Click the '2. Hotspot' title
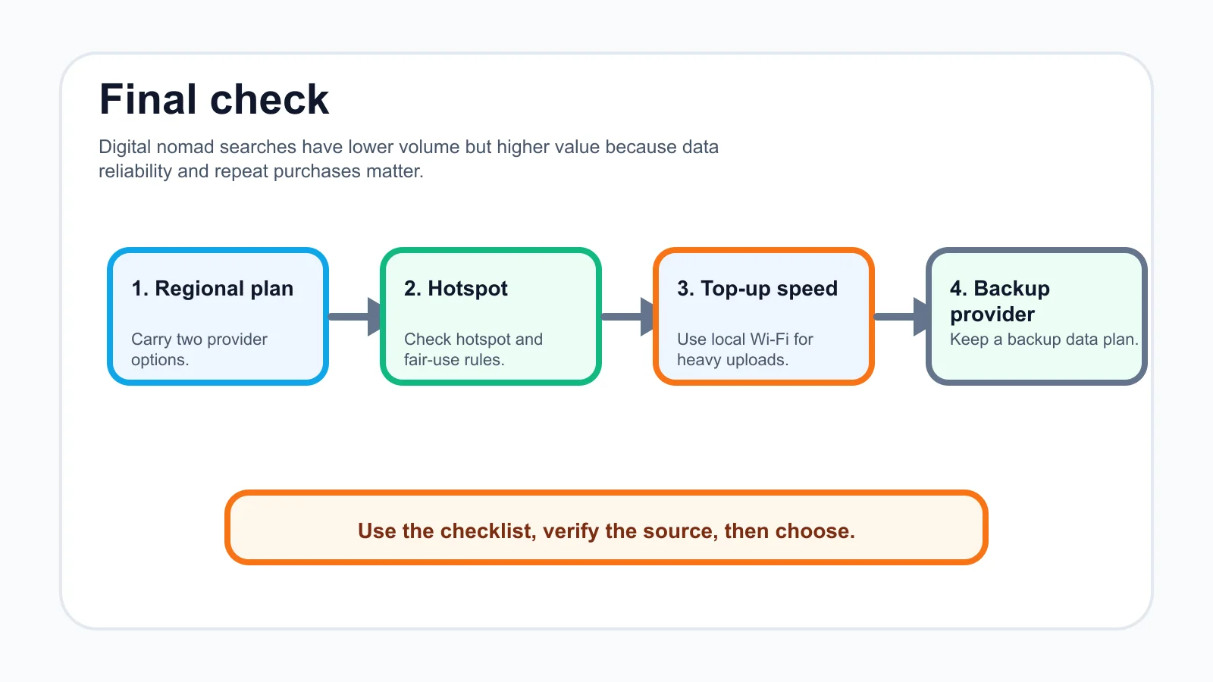Screen dimensions: 1213x682 point(456,289)
